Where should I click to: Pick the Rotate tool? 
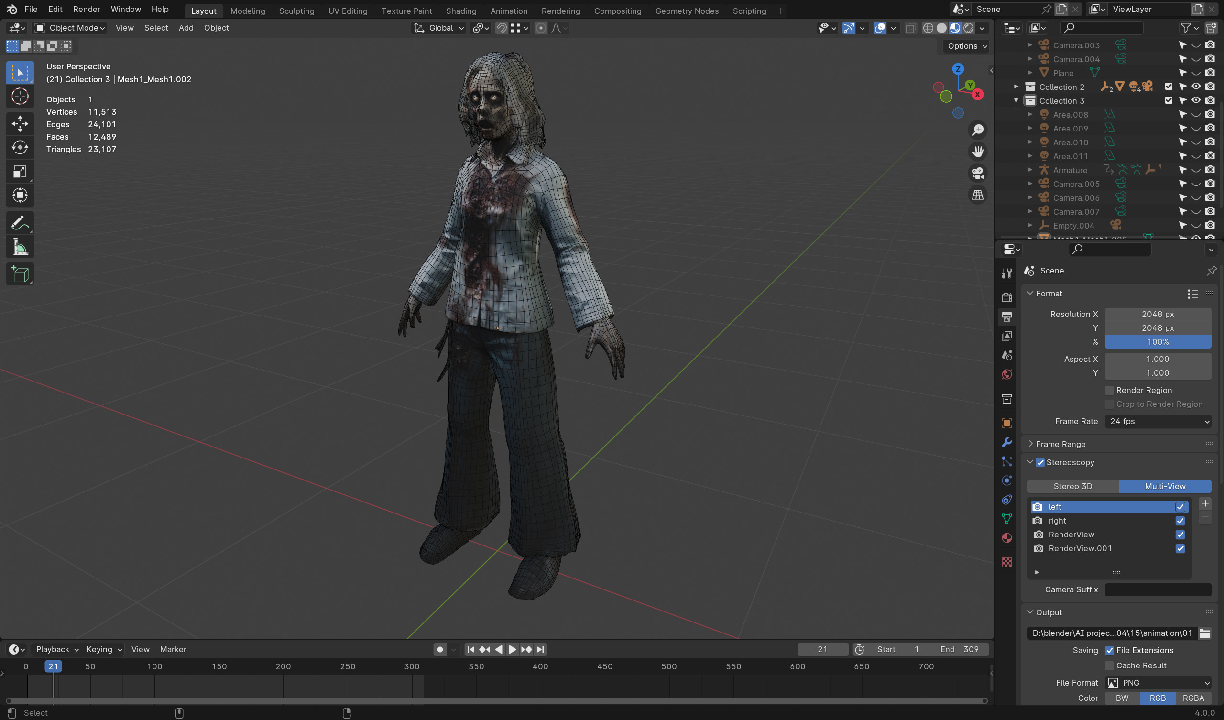pyautogui.click(x=20, y=147)
